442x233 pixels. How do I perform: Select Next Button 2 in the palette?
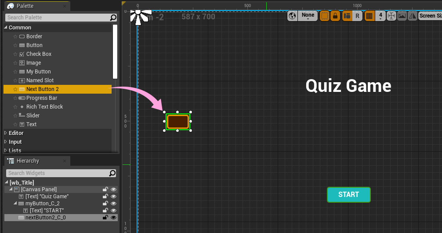(x=58, y=89)
